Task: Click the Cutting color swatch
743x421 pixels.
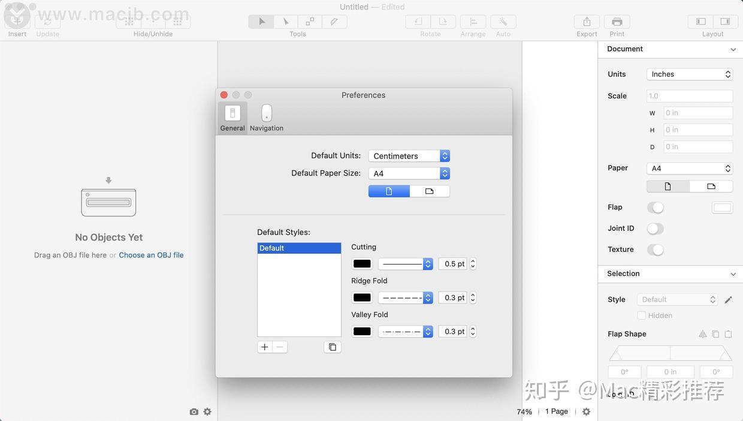Action: 361,263
